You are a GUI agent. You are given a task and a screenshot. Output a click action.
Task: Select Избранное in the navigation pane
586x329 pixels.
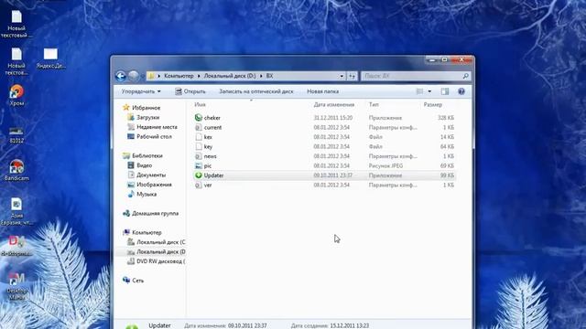pyautogui.click(x=146, y=108)
